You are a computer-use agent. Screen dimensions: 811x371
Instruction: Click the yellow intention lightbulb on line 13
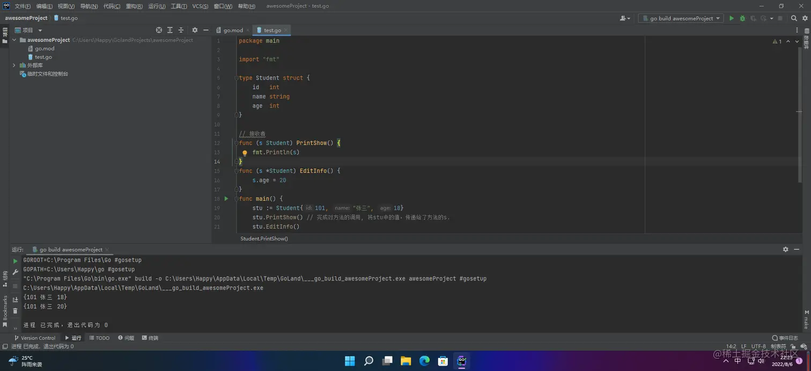pyautogui.click(x=245, y=153)
